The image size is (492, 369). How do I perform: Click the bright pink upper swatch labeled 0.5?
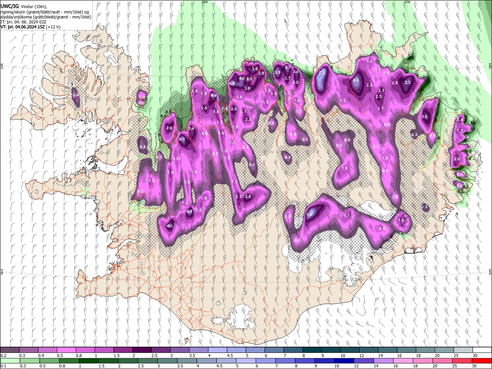click(x=66, y=350)
